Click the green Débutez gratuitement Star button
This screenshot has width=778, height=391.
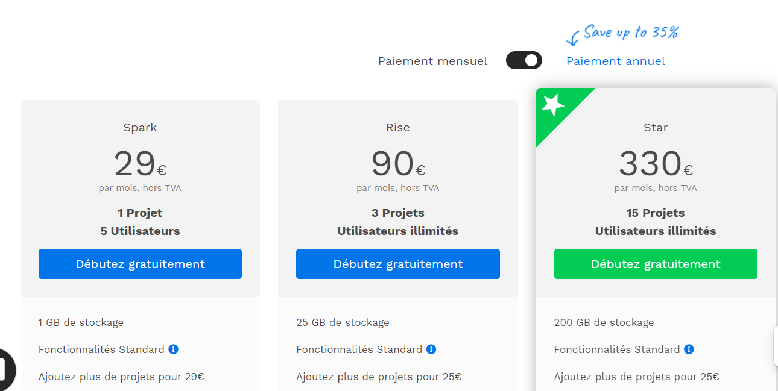[656, 264]
